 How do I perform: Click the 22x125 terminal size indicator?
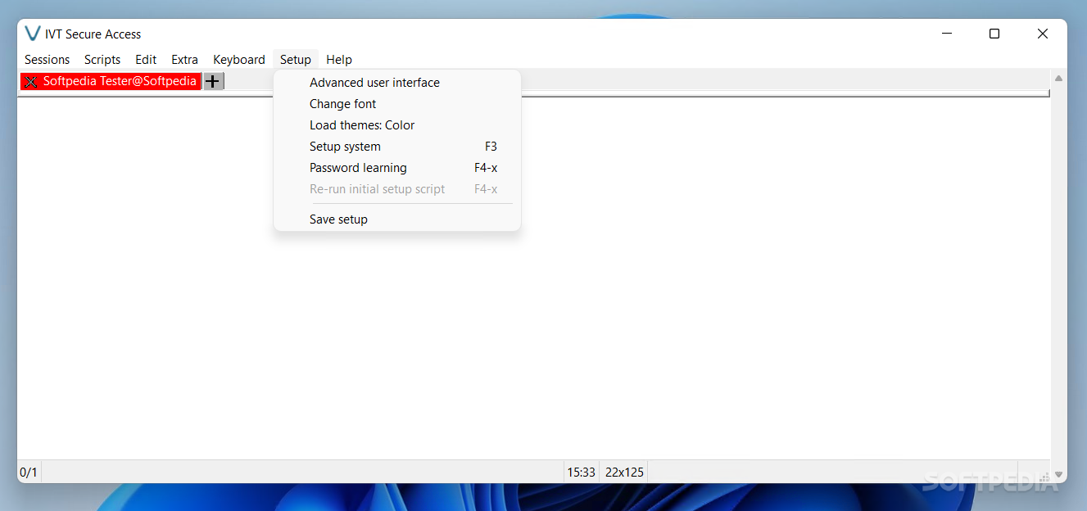point(624,472)
